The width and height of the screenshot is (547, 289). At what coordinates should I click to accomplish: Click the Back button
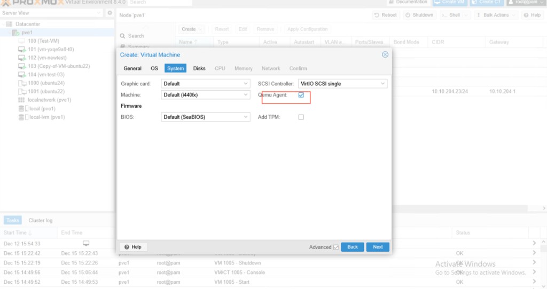(353, 247)
